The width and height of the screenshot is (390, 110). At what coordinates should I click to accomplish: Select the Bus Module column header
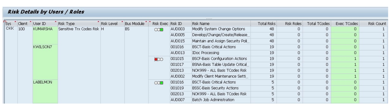pos(136,23)
